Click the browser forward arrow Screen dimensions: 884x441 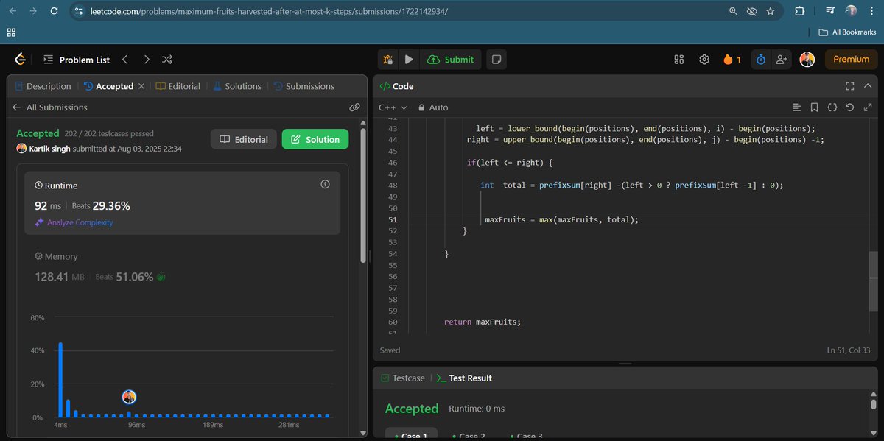pyautogui.click(x=34, y=12)
